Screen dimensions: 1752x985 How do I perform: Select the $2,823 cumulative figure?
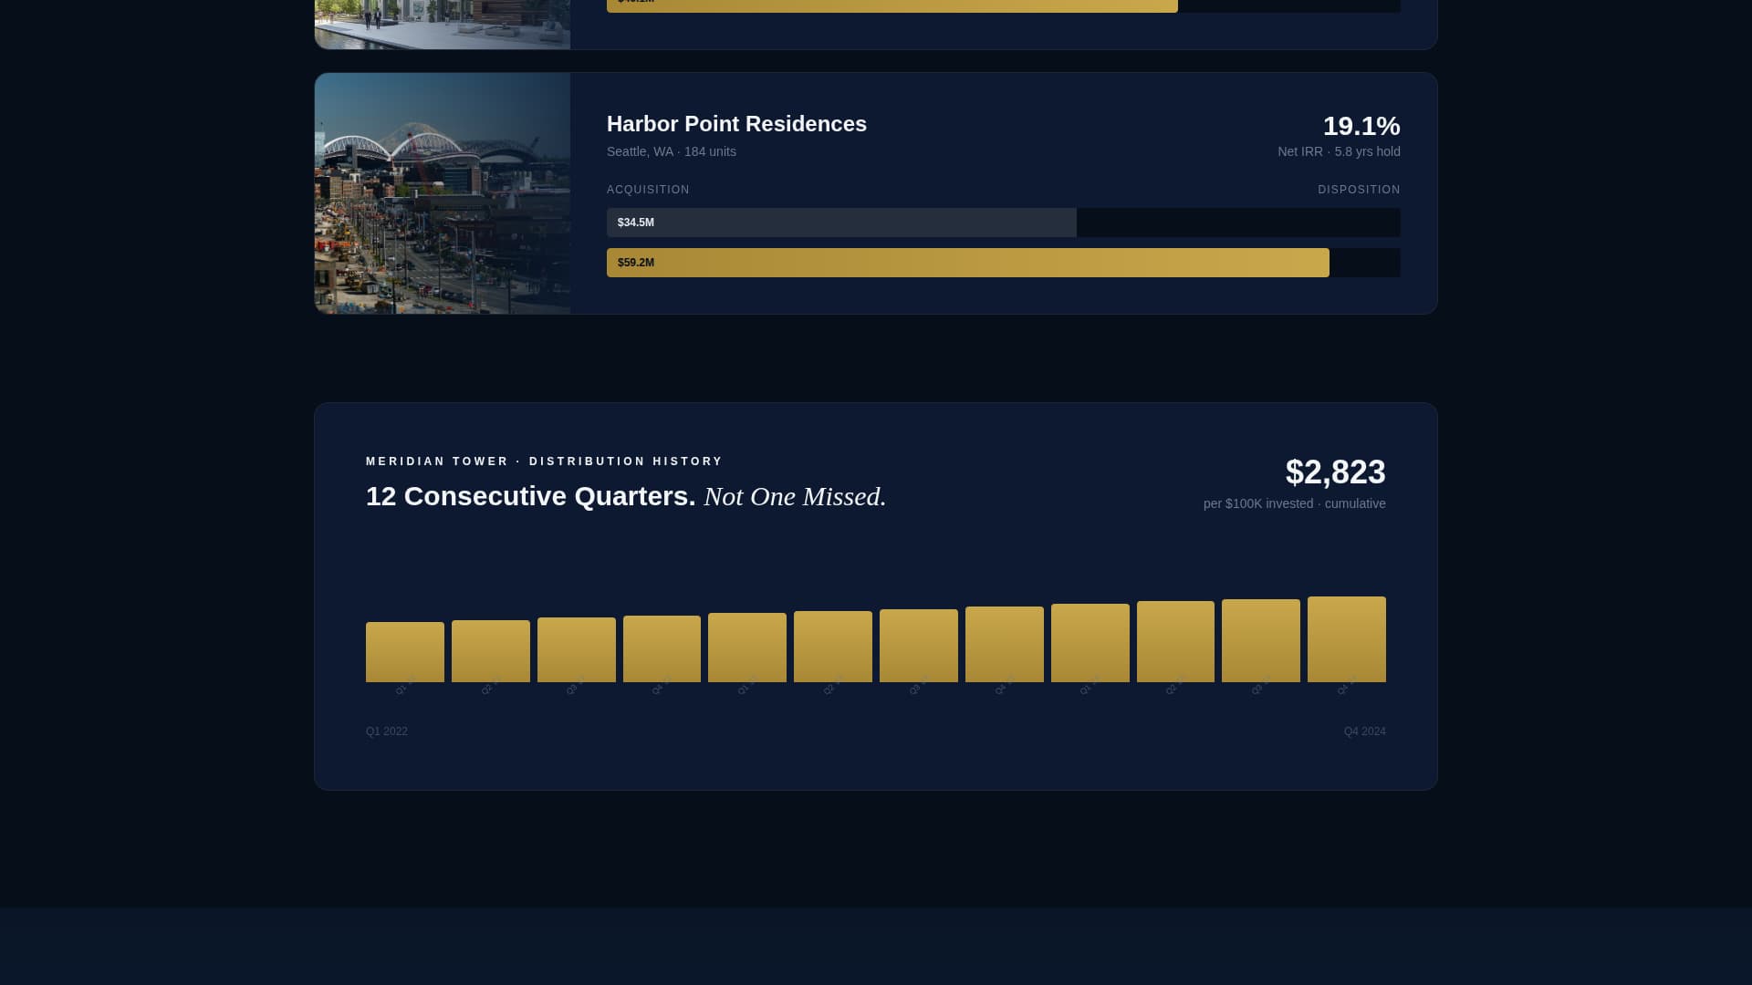pos(1335,472)
